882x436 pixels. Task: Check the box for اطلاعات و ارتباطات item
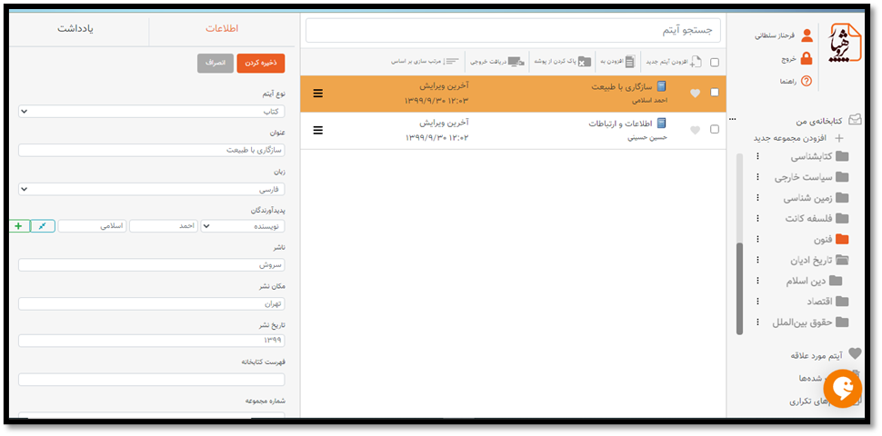pos(715,129)
